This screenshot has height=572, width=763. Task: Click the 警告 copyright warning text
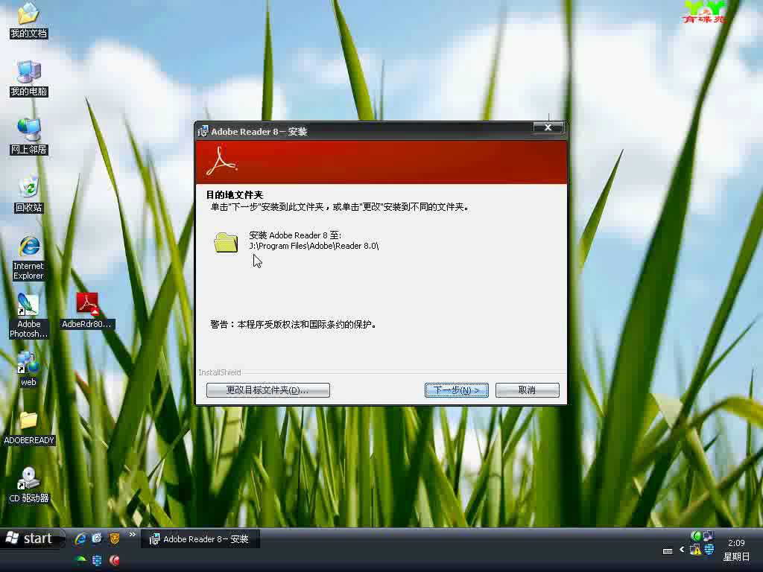(x=294, y=325)
